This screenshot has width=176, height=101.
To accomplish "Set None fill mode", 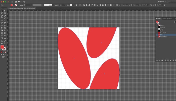I will (5, 52).
